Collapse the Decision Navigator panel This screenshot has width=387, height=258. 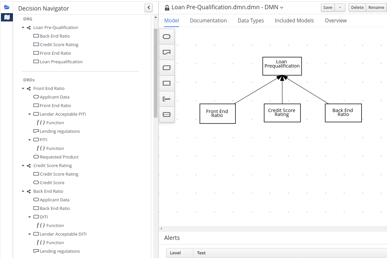(x=149, y=7)
